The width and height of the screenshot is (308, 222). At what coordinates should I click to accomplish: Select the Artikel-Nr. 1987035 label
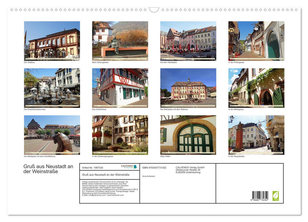tap(93, 168)
